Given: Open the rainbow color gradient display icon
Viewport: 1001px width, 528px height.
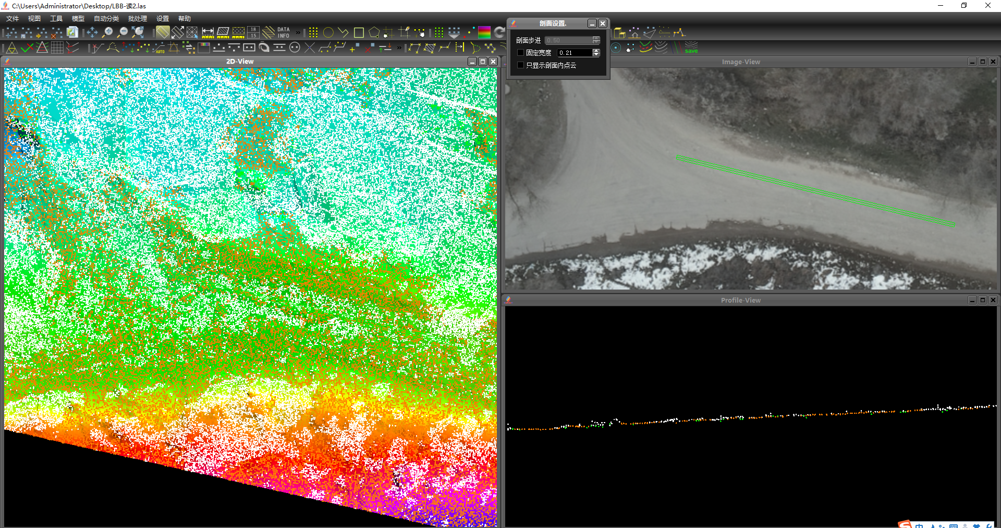Looking at the screenshot, I should (x=484, y=33).
